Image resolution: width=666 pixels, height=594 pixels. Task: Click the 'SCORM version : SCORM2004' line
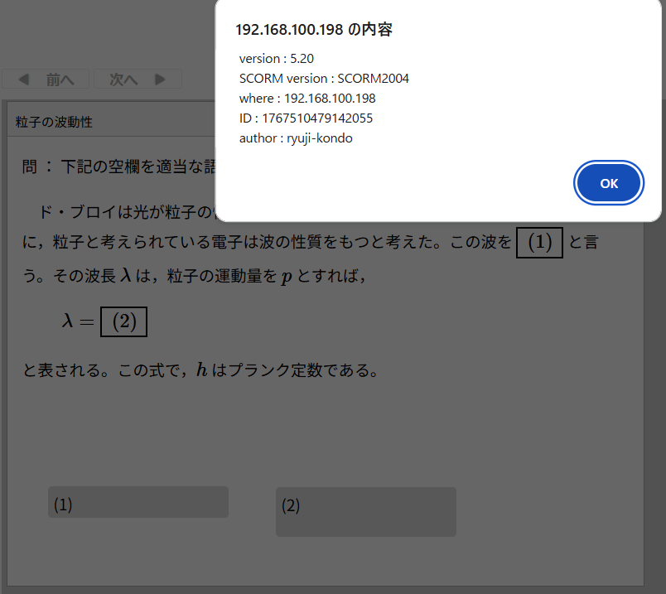point(324,79)
